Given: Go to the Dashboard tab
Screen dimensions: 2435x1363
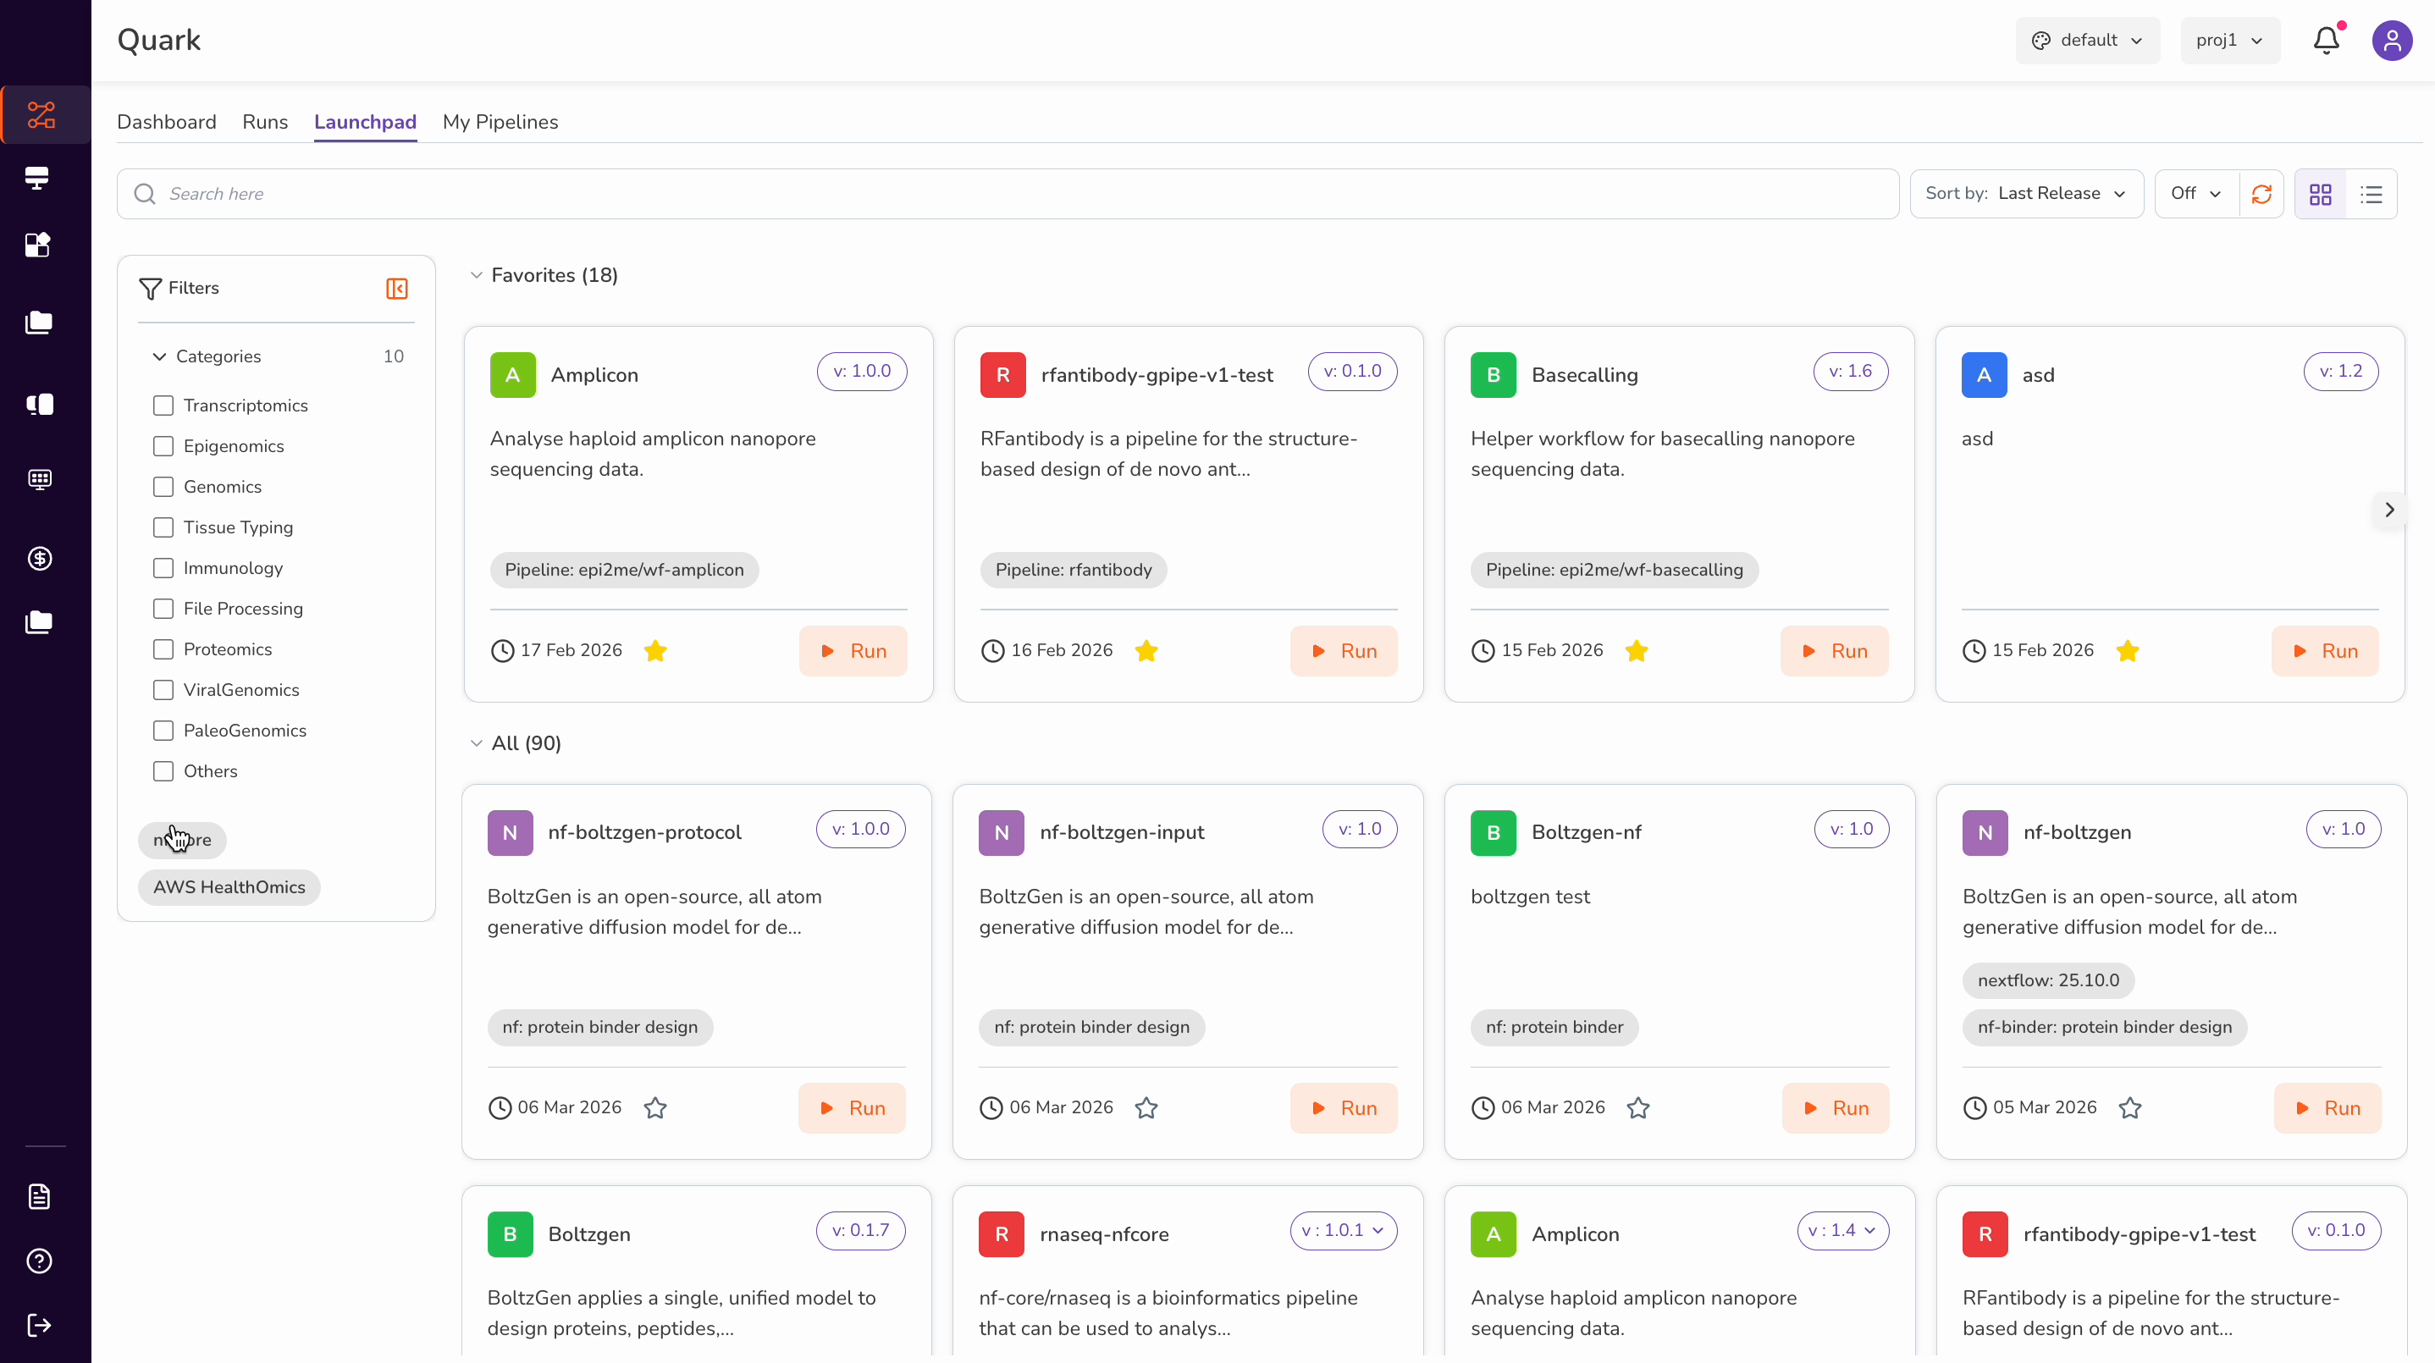Looking at the screenshot, I should pos(166,122).
